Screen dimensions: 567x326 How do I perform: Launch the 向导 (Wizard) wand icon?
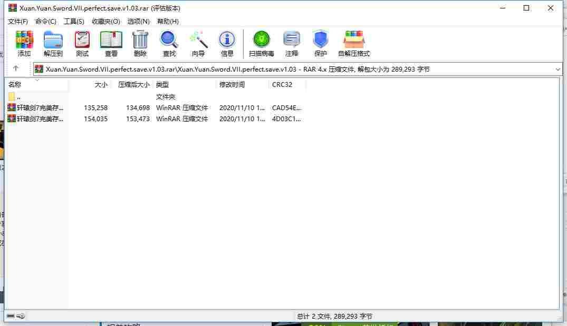point(198,43)
